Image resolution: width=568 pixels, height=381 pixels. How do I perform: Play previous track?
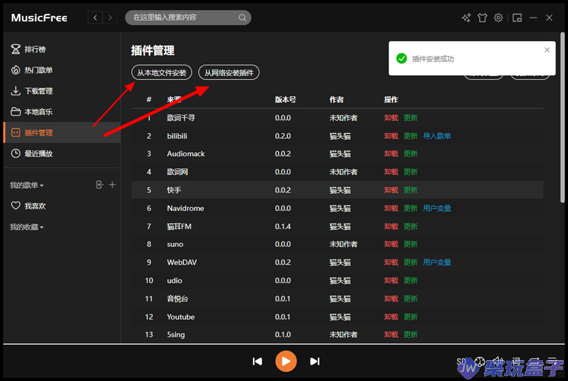point(257,361)
